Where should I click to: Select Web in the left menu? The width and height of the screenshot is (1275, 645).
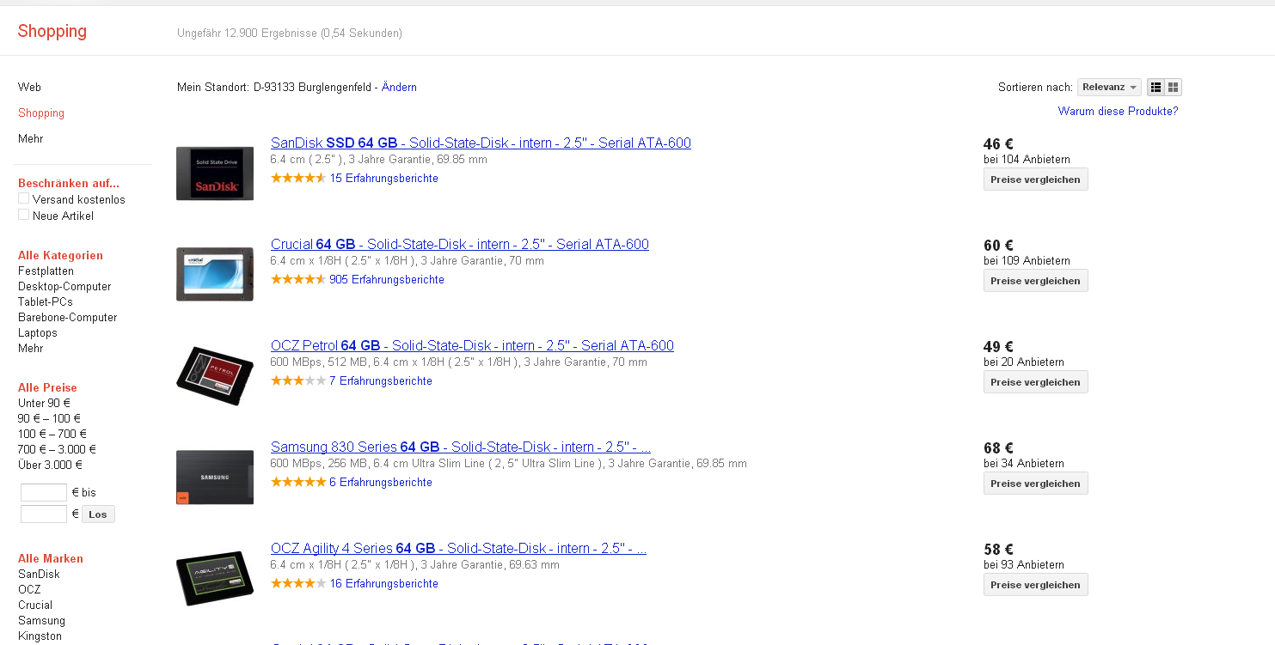point(29,87)
